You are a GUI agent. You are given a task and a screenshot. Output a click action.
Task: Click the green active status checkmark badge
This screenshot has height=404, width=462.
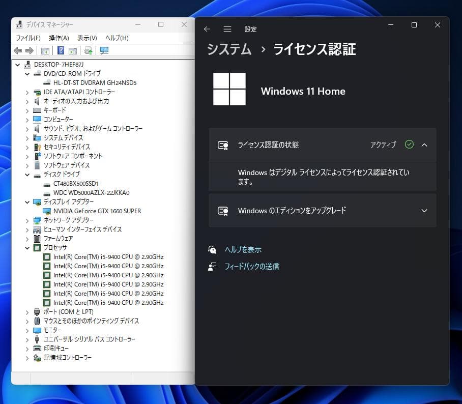409,145
